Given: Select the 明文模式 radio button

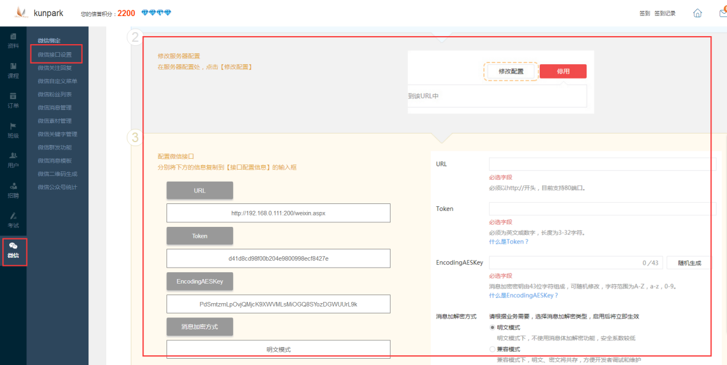Looking at the screenshot, I should (x=492, y=327).
